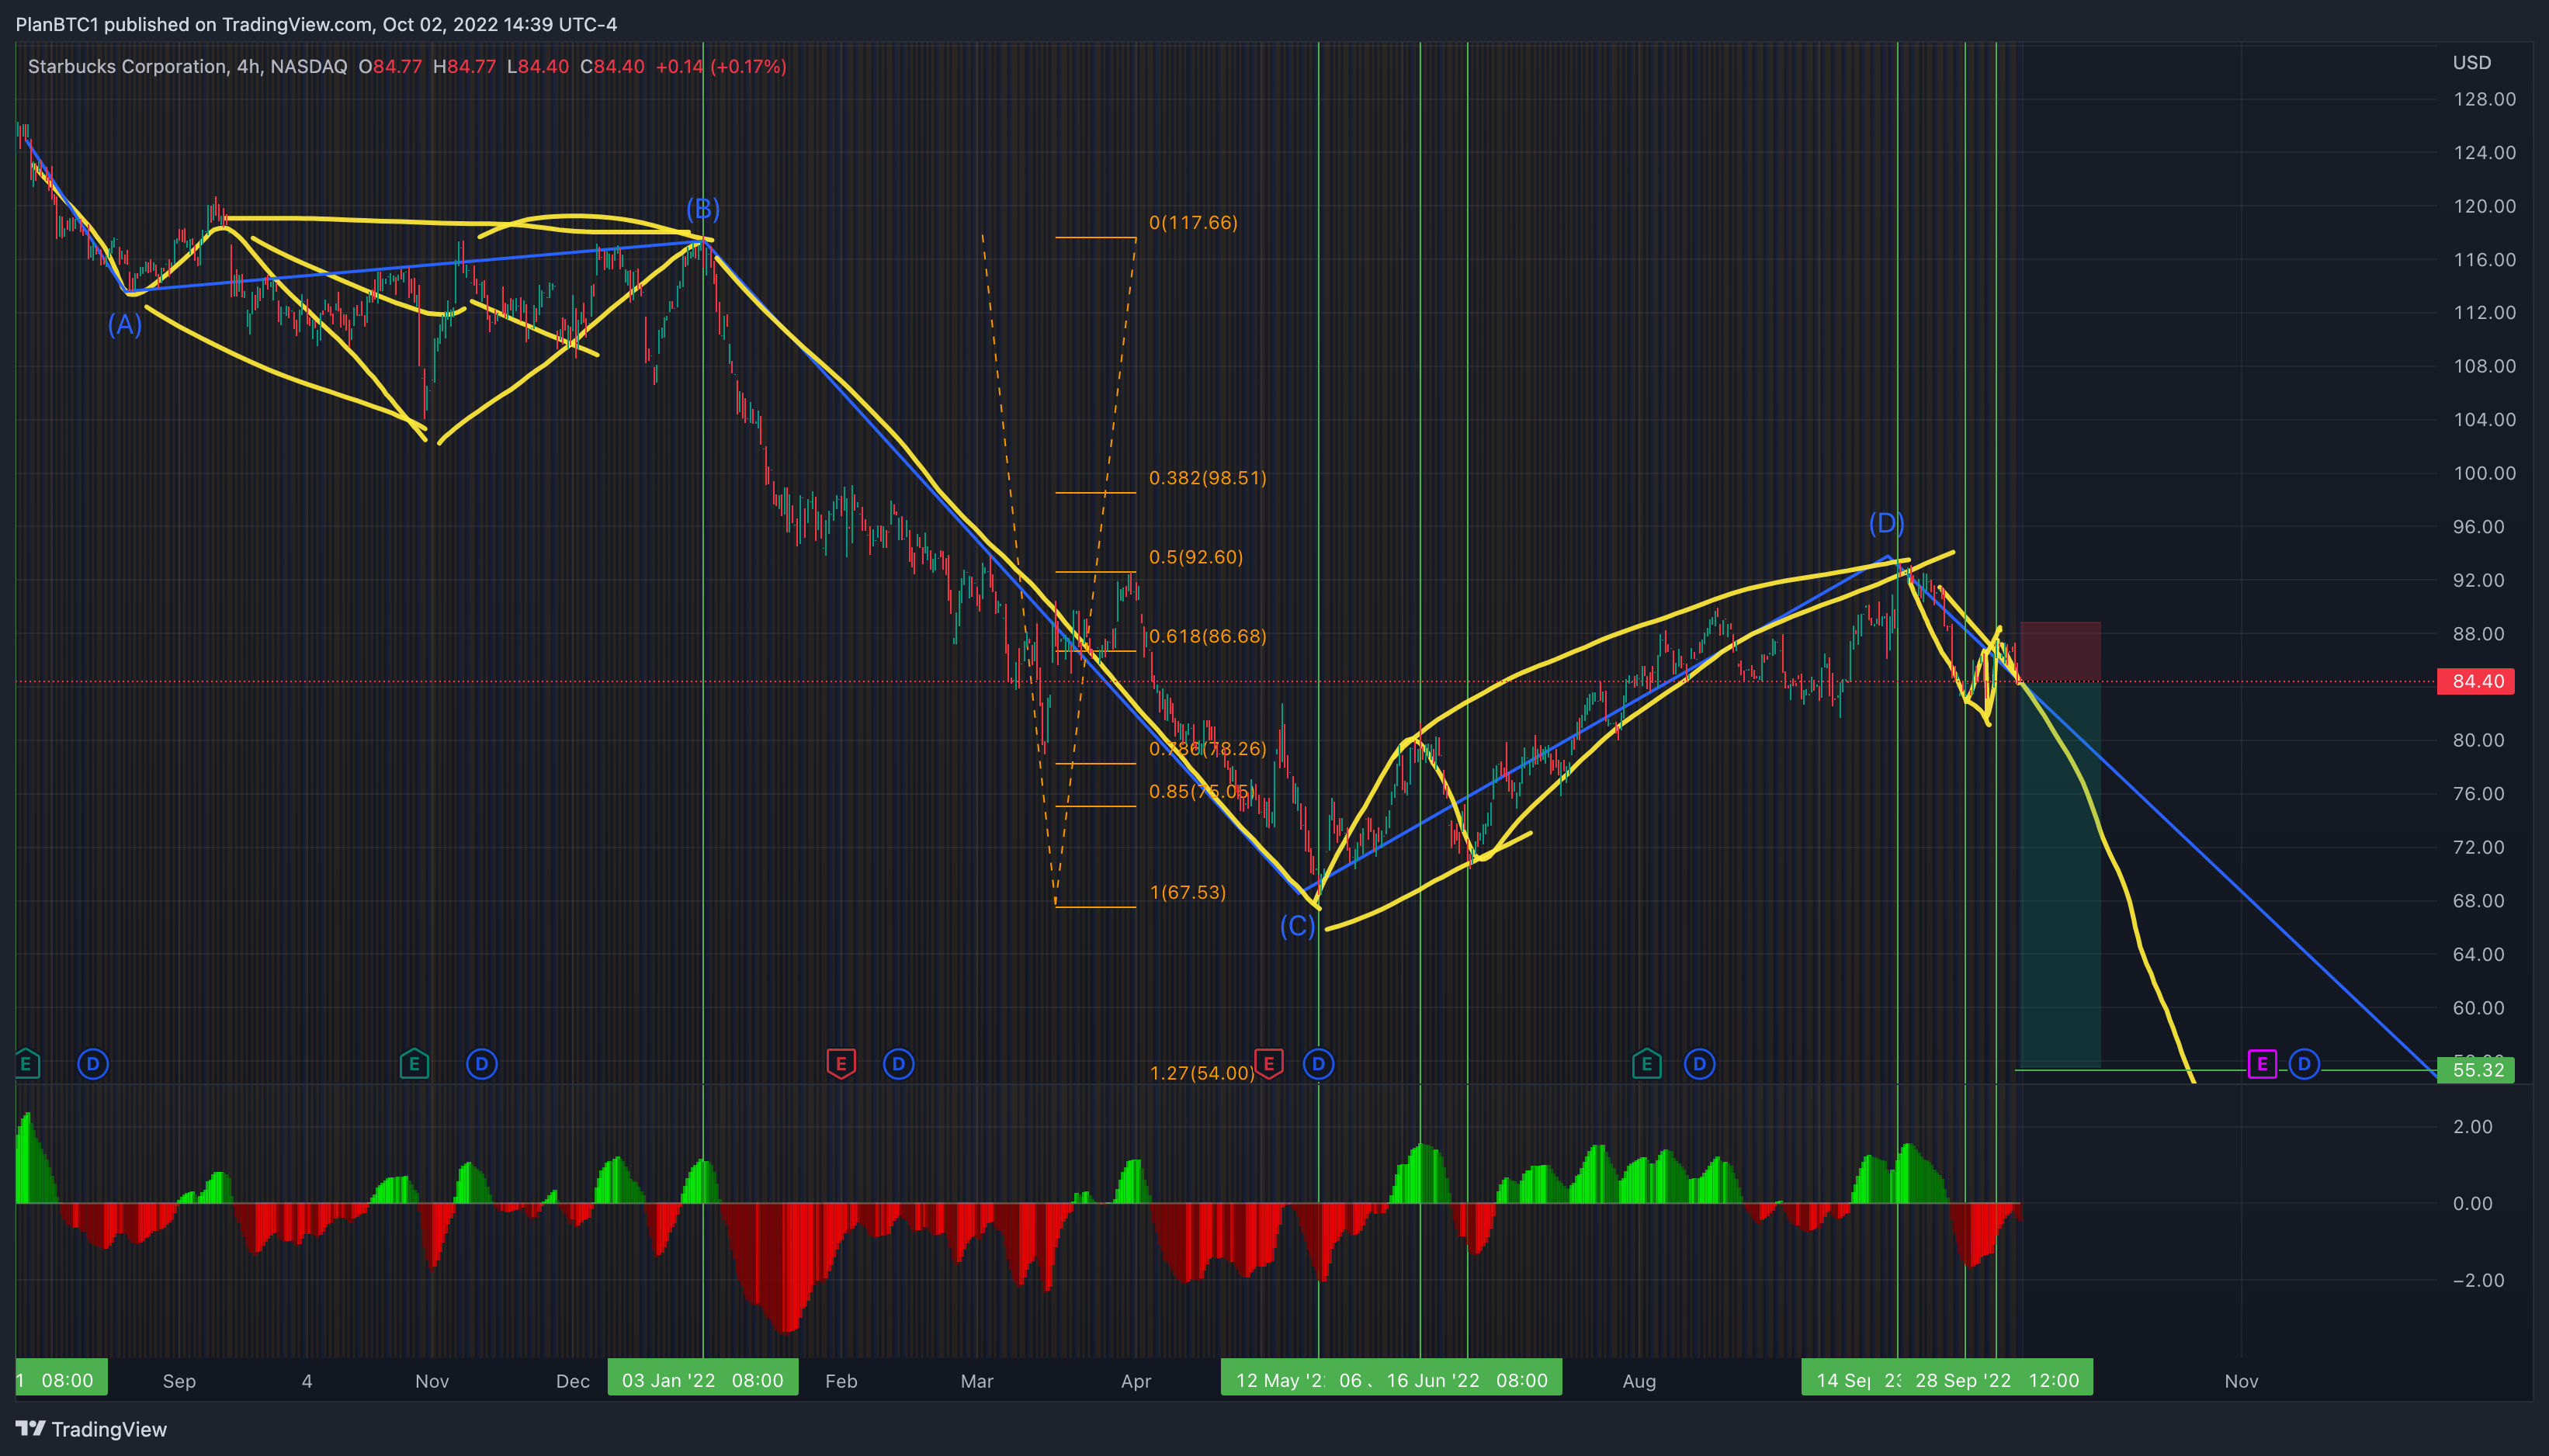Select the red stop-loss zone of short position

(x=2060, y=652)
